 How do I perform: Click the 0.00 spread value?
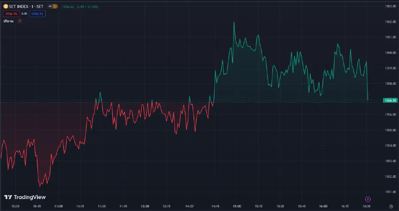click(x=24, y=14)
